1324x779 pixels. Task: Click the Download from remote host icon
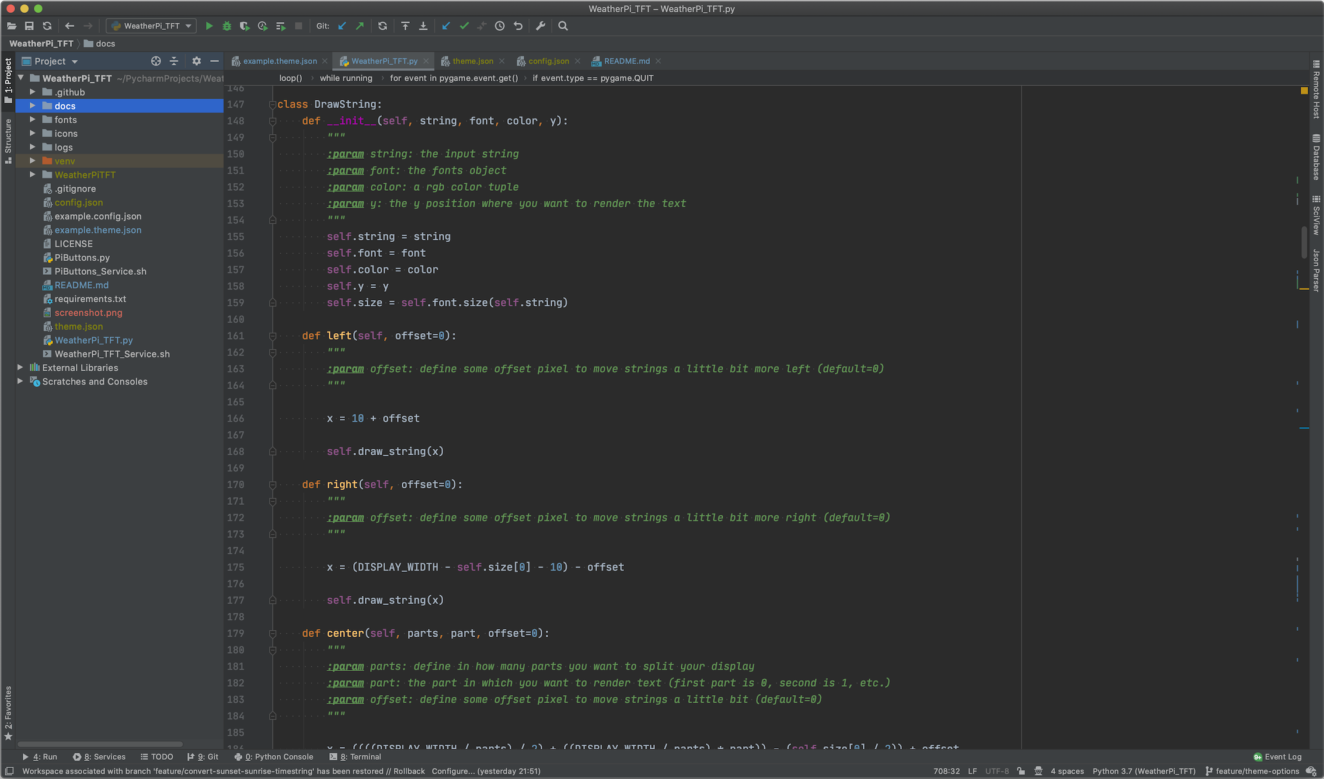423,26
